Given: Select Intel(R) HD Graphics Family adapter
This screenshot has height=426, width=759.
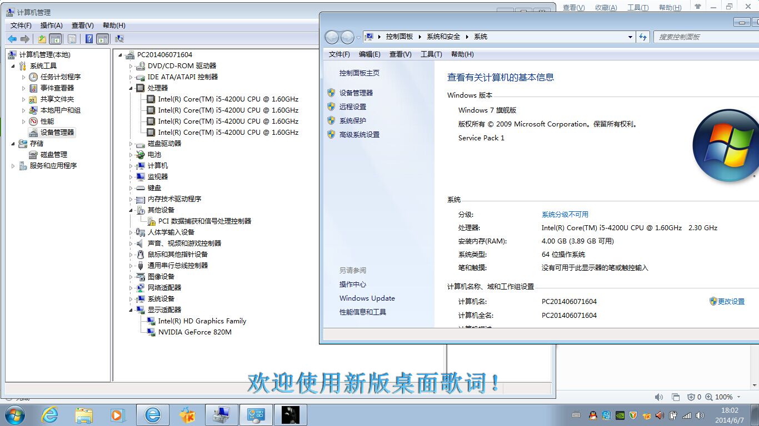Looking at the screenshot, I should tap(202, 321).
